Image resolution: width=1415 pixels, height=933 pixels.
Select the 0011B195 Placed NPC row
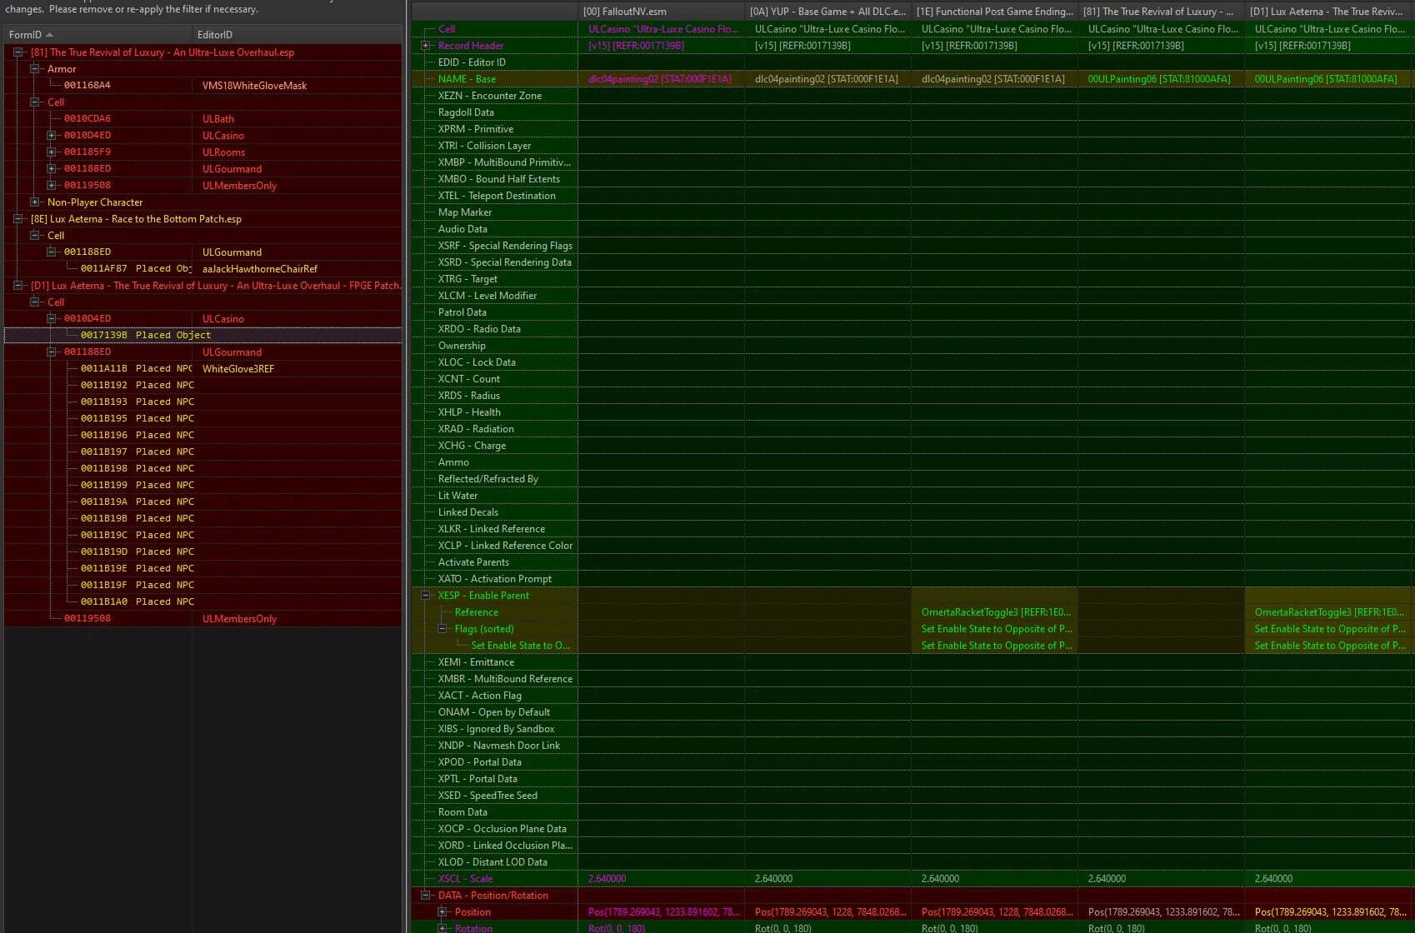click(203, 419)
